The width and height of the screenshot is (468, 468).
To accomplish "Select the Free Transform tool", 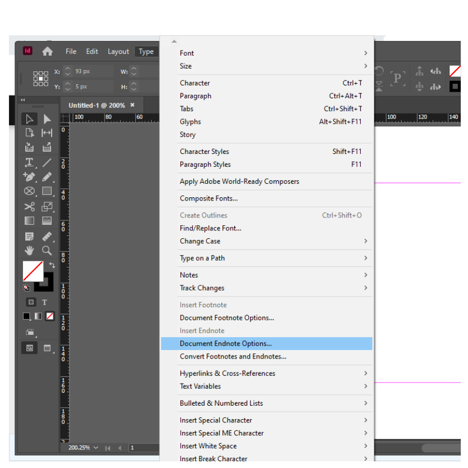I will (47, 207).
